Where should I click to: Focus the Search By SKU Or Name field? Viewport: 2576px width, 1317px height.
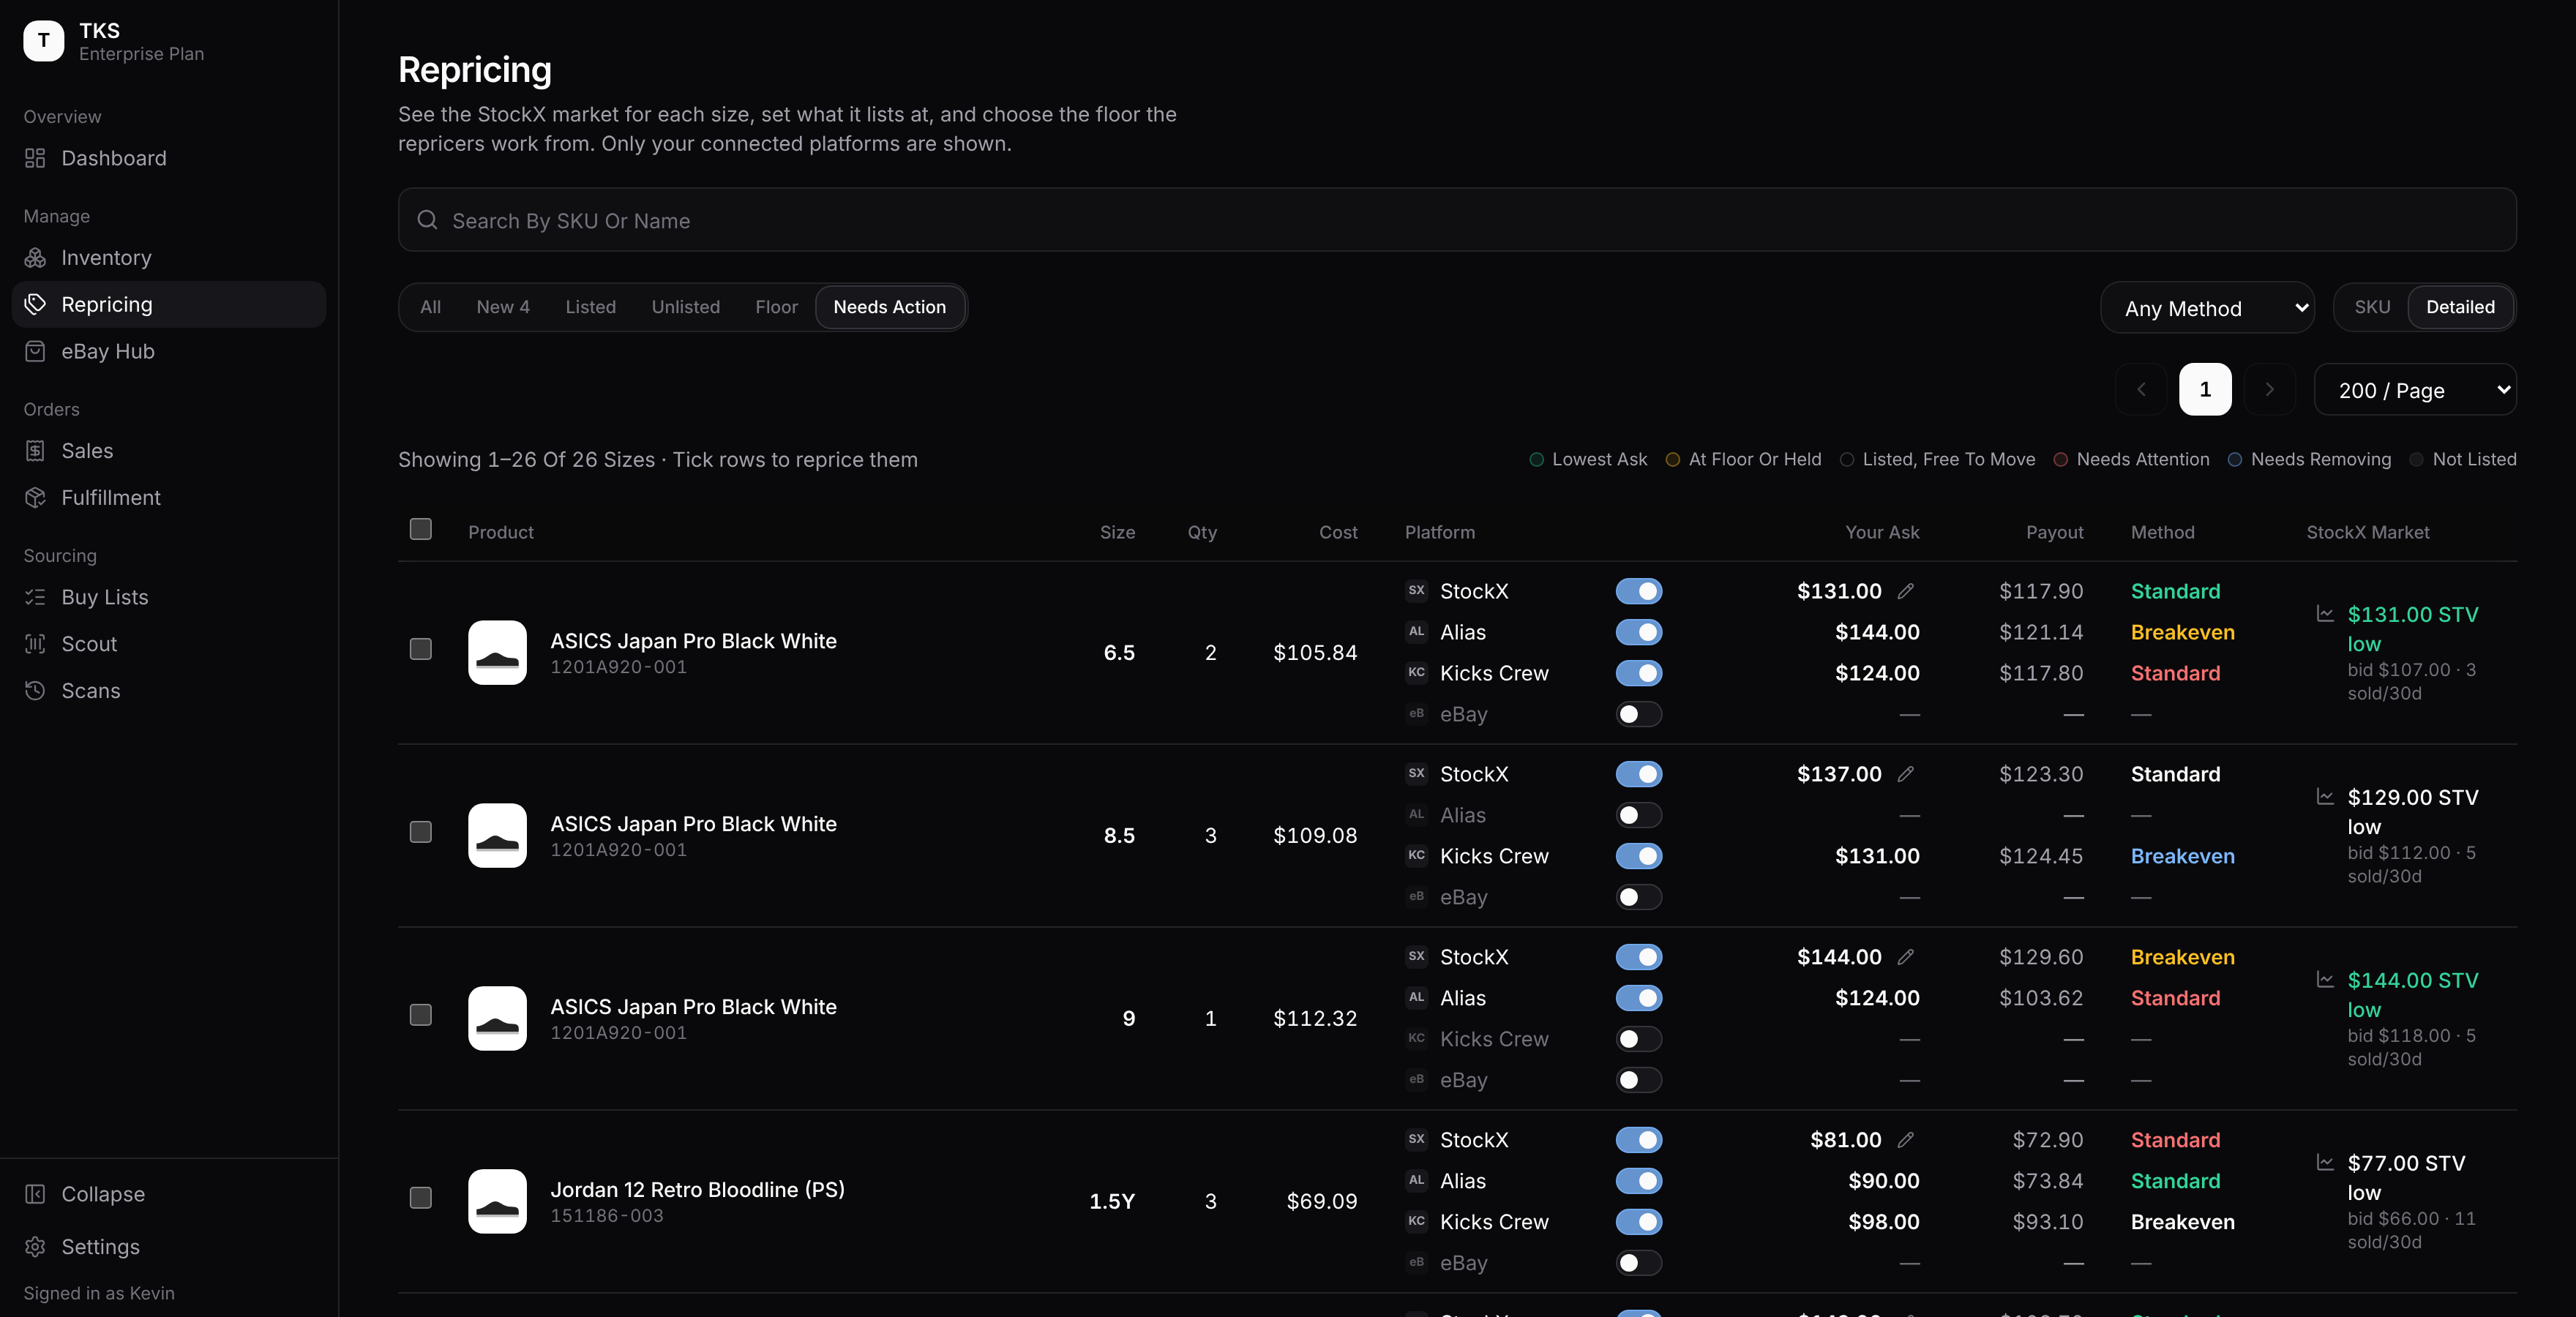(1457, 220)
